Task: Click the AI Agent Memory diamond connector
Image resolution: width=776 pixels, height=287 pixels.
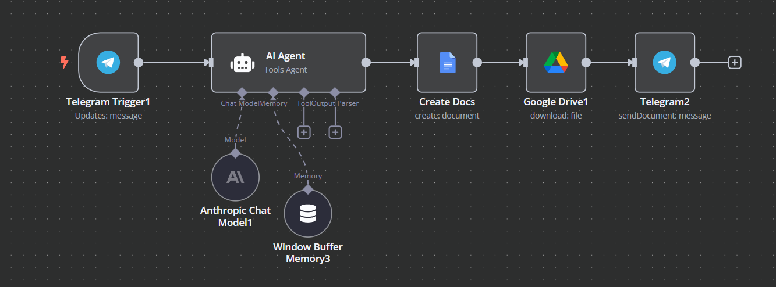Action: click(273, 92)
